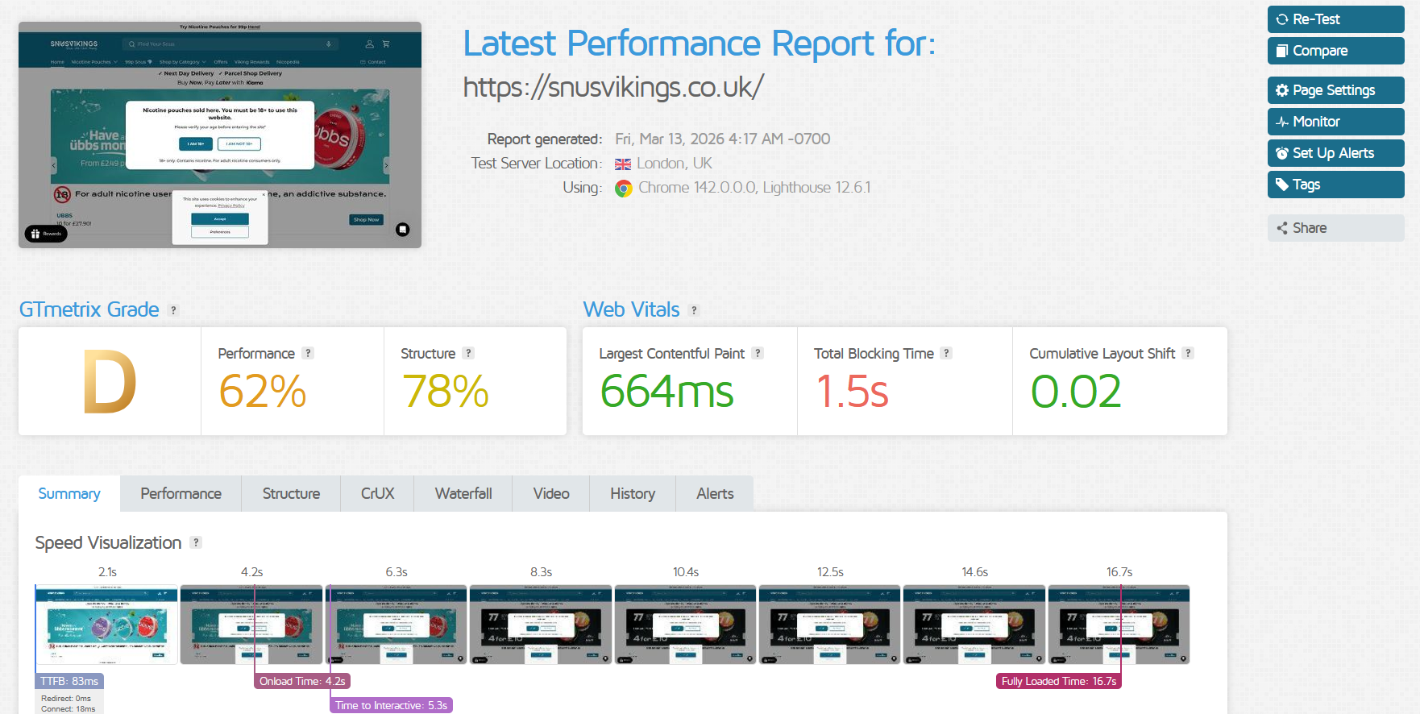Open help icon beside Web Vitals
1420x714 pixels.
[x=694, y=310]
